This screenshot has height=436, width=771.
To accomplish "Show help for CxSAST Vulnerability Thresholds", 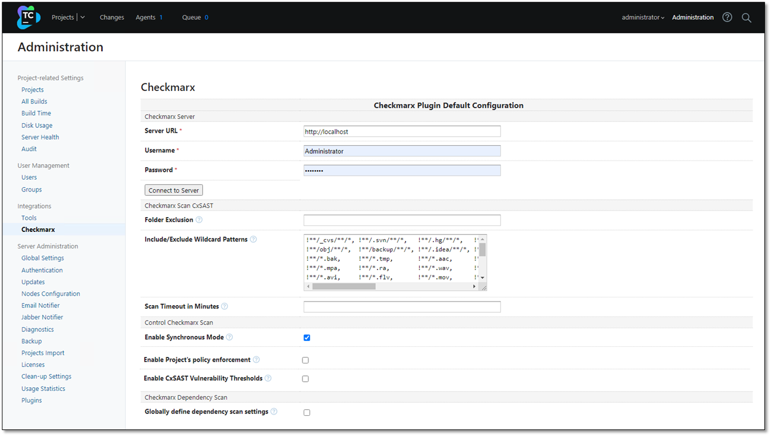I will pyautogui.click(x=268, y=378).
